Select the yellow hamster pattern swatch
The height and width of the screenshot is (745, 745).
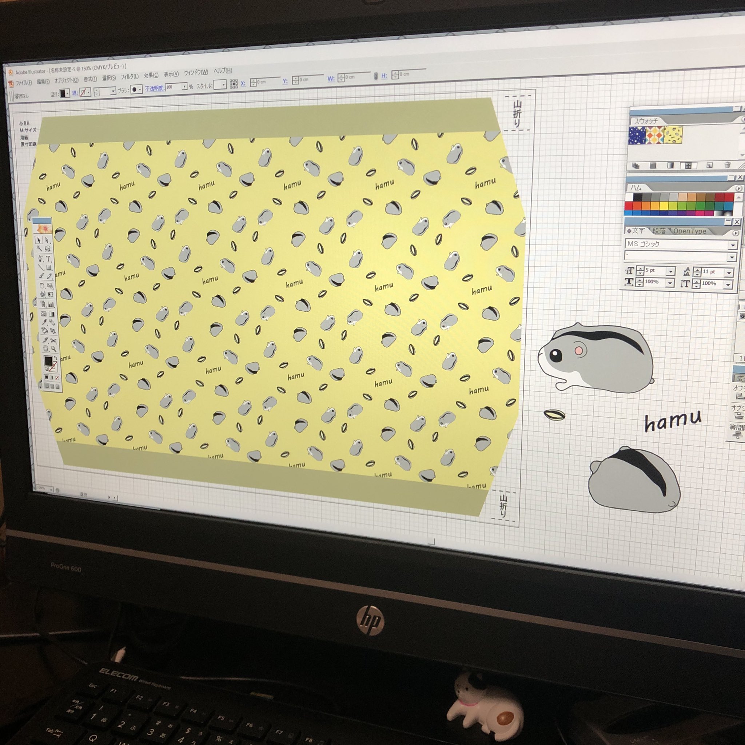point(673,136)
